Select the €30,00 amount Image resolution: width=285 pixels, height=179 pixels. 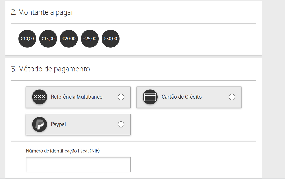click(x=110, y=39)
